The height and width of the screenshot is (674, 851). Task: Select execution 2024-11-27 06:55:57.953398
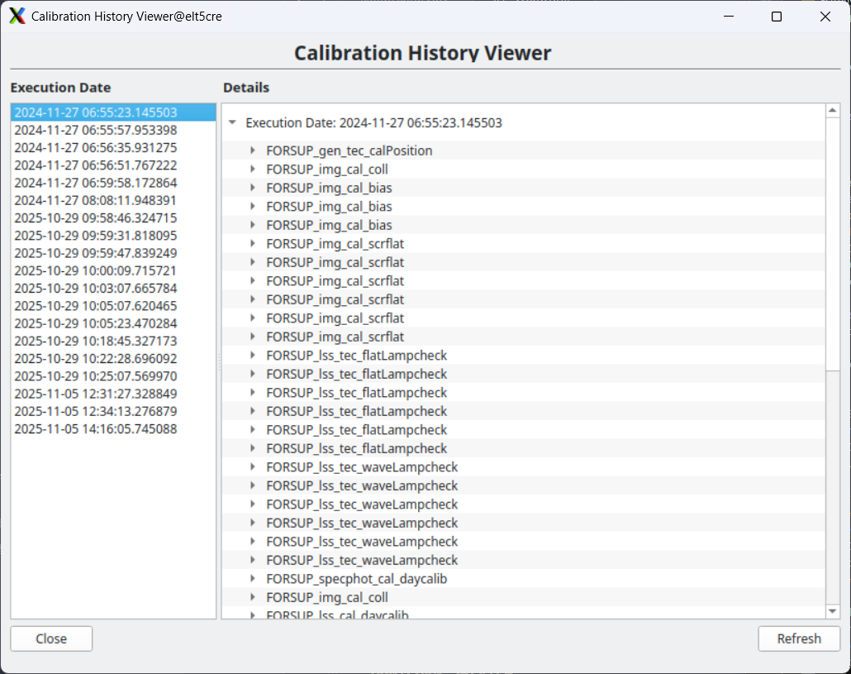[x=113, y=130]
